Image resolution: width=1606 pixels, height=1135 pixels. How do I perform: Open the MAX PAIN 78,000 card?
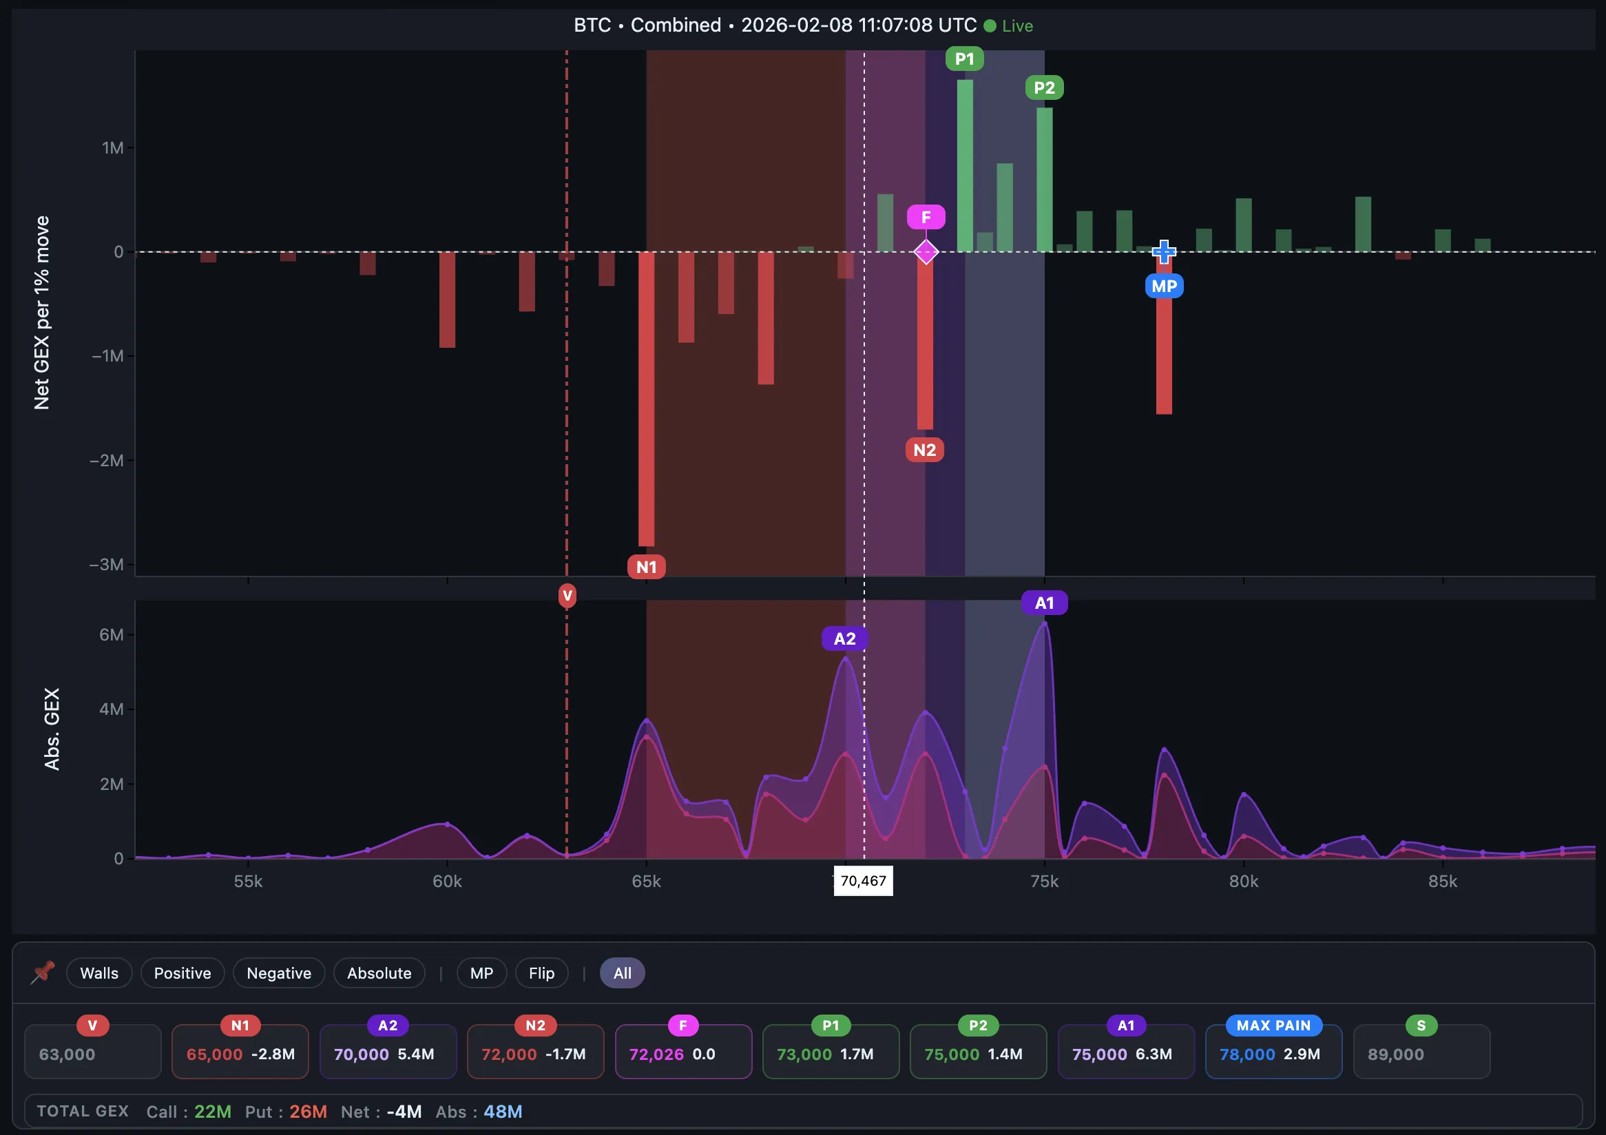coord(1273,1052)
